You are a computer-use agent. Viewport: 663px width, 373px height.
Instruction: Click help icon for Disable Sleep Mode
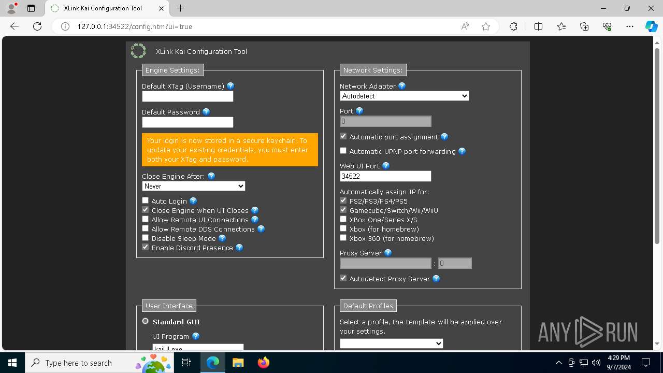(222, 238)
